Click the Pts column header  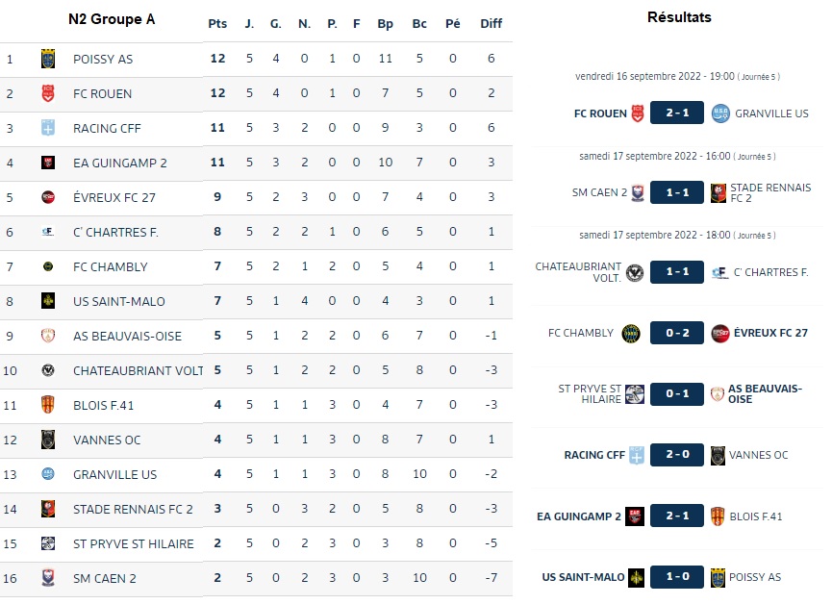pyautogui.click(x=217, y=24)
